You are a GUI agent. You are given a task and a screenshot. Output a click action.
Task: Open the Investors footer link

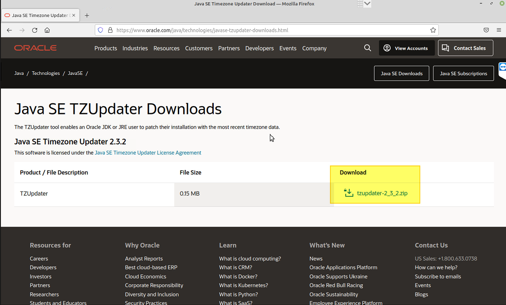(x=41, y=277)
